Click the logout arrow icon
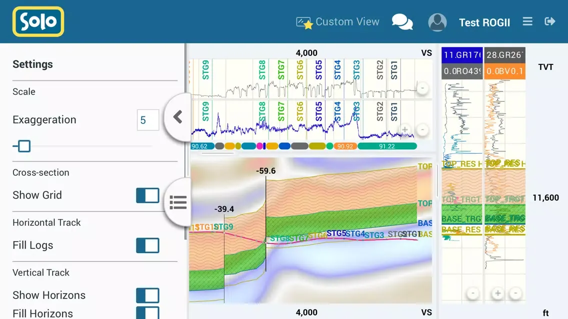Screen dimensions: 568x319 tap(549, 21)
